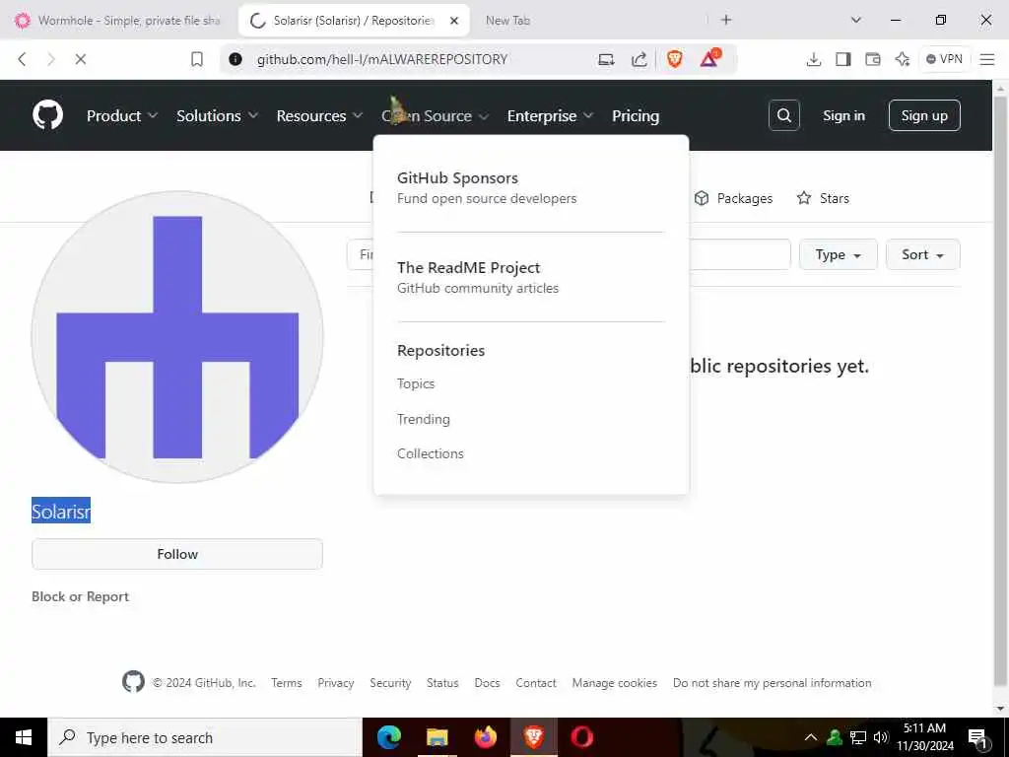Open the Packages profile tab
Screen dimensions: 1009x757
click(x=733, y=198)
